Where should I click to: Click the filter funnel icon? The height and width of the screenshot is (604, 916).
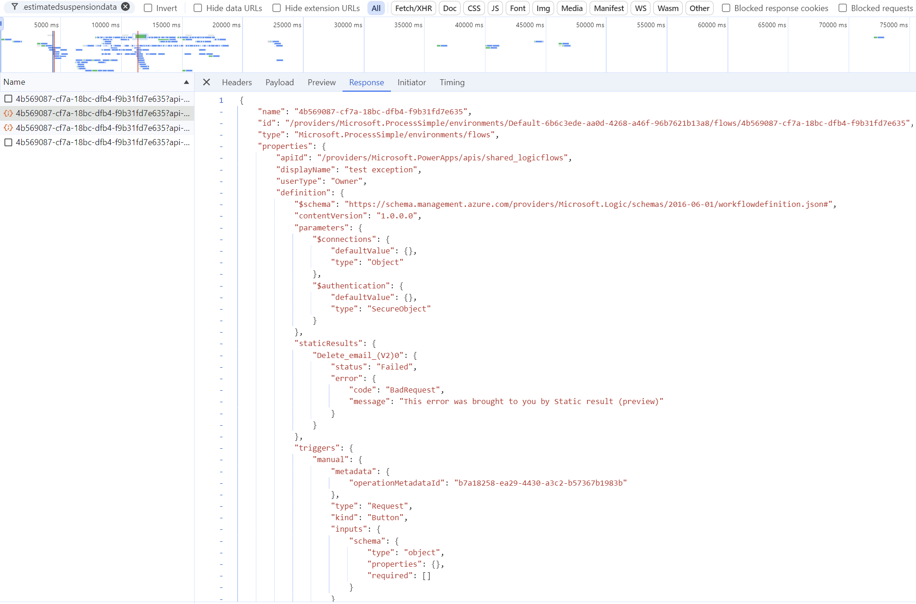(14, 7)
